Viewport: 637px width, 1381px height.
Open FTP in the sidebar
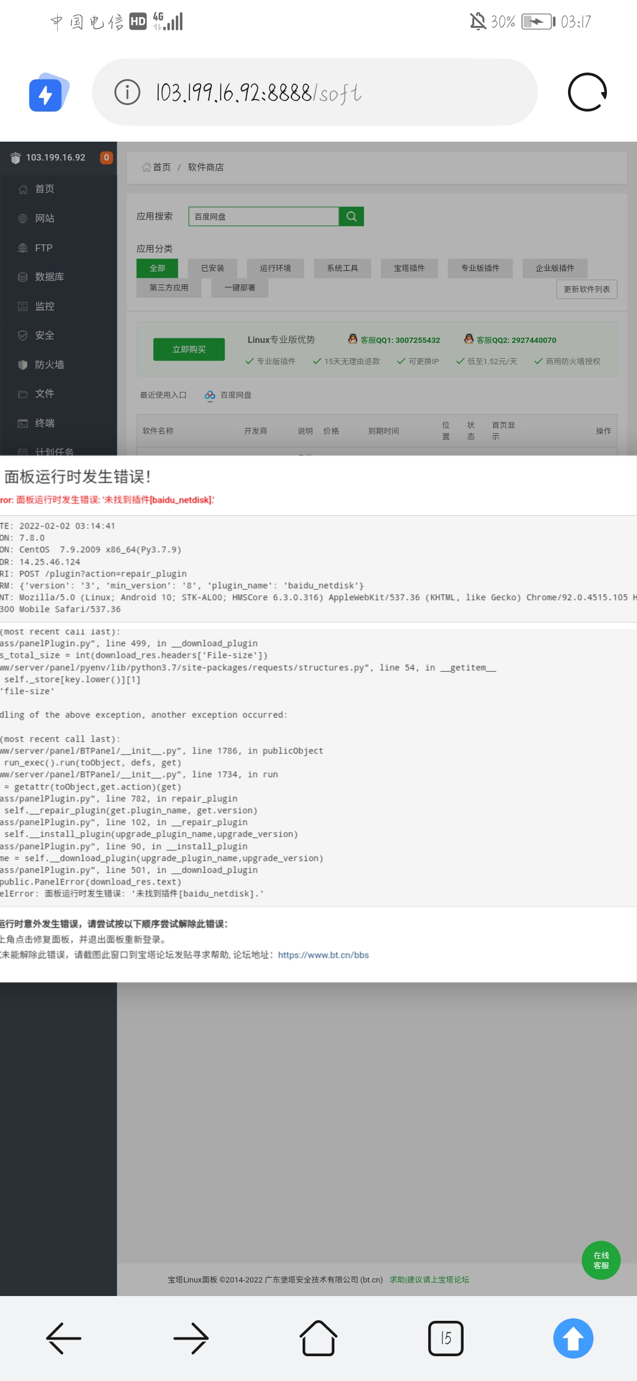pyautogui.click(x=44, y=248)
